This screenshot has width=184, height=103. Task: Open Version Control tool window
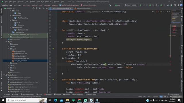91,94
